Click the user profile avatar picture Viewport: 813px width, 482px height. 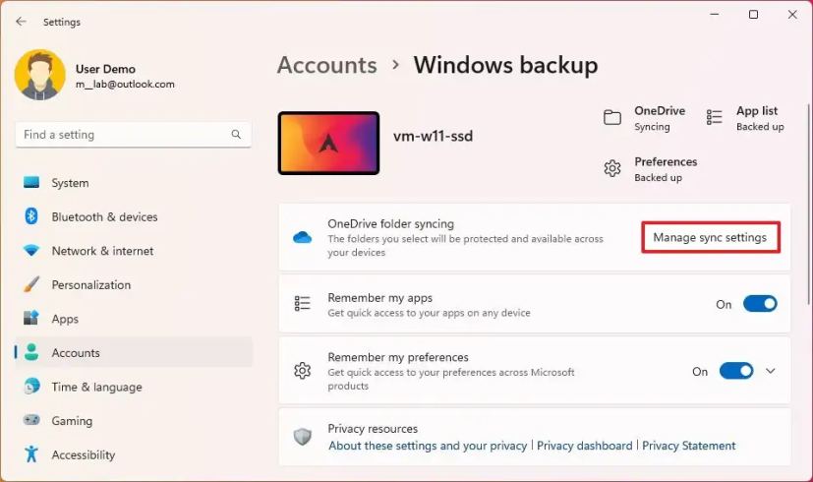[39, 76]
